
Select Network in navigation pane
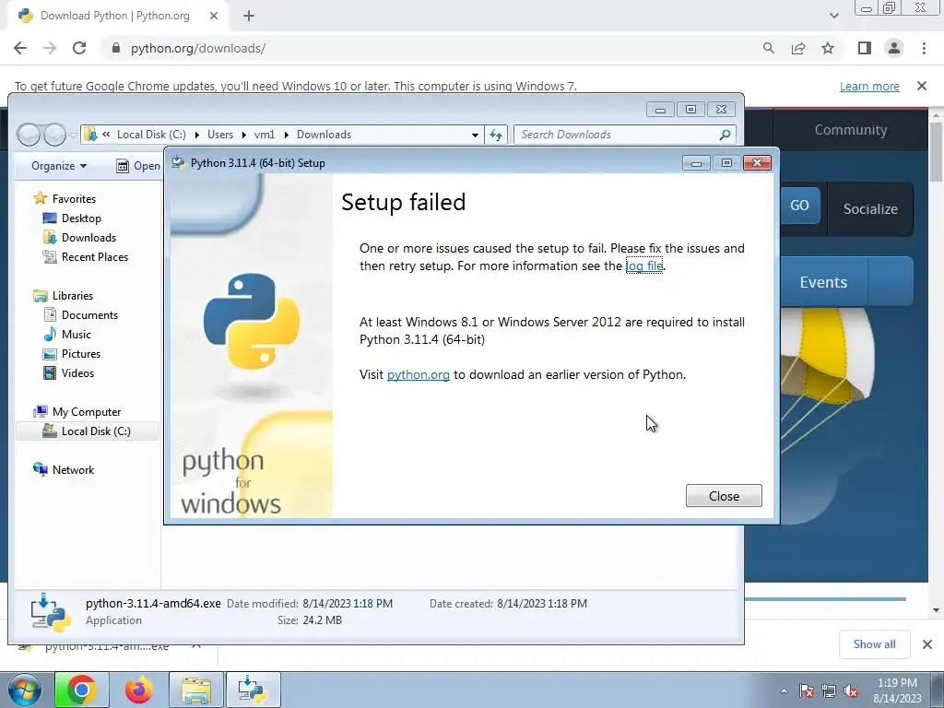click(73, 469)
